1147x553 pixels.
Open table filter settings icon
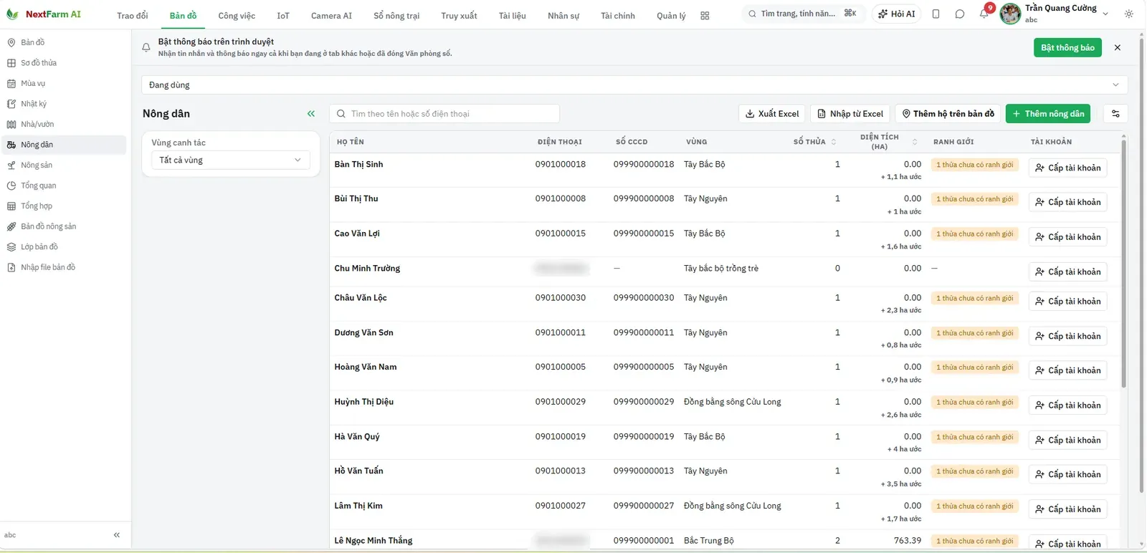[1115, 113]
